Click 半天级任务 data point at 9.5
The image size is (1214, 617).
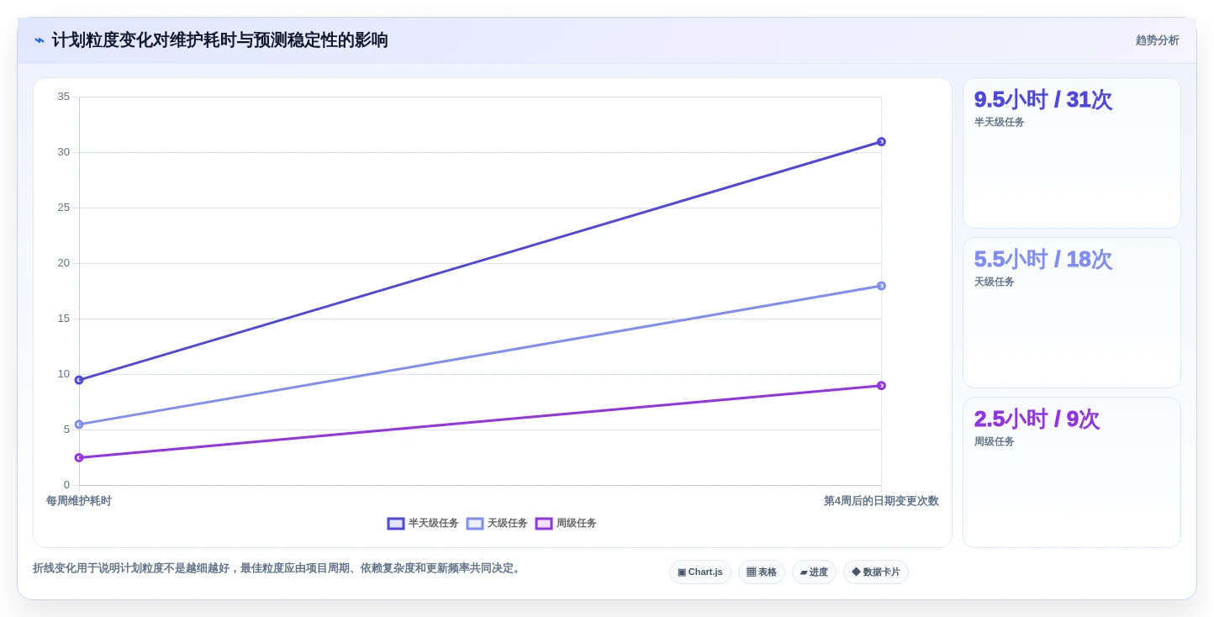(79, 380)
